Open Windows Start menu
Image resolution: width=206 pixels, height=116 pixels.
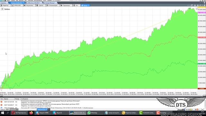(2, 113)
